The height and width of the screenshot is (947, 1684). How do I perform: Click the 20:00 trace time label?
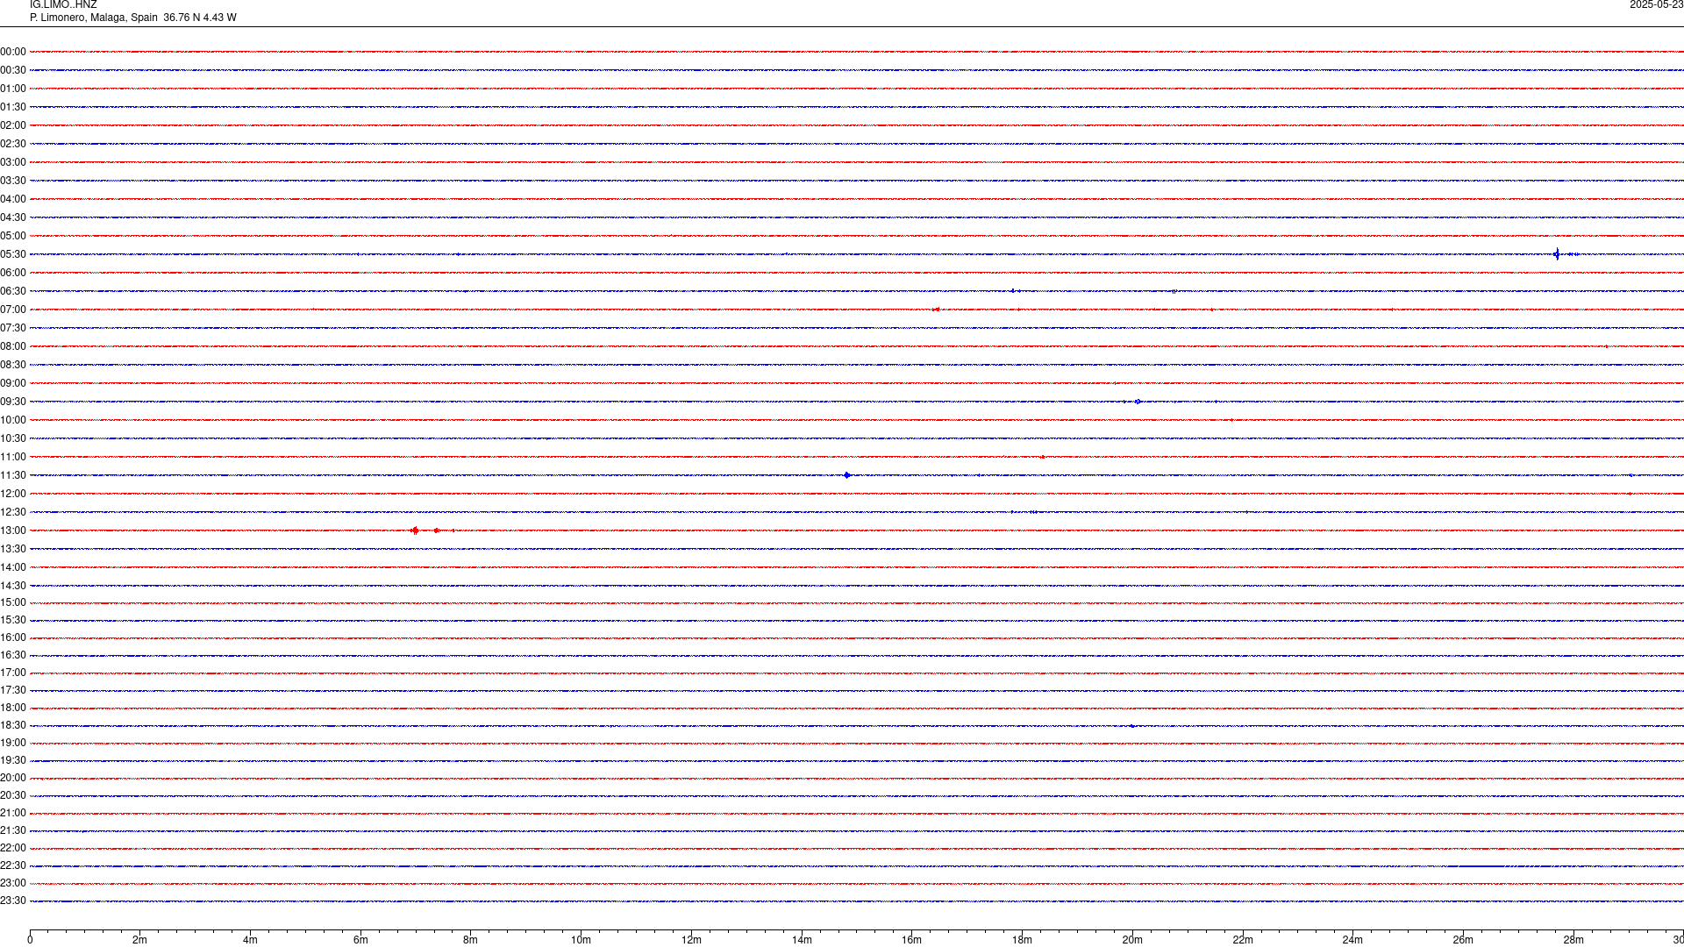tap(13, 778)
